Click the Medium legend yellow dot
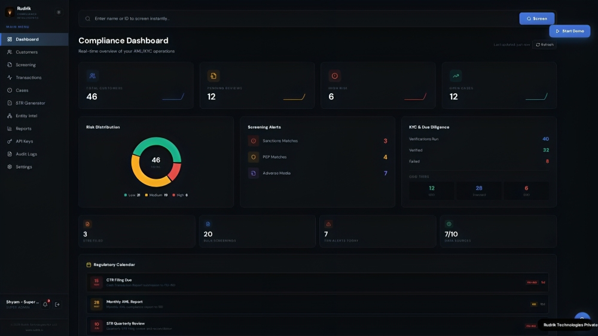The image size is (598, 336). tap(147, 195)
